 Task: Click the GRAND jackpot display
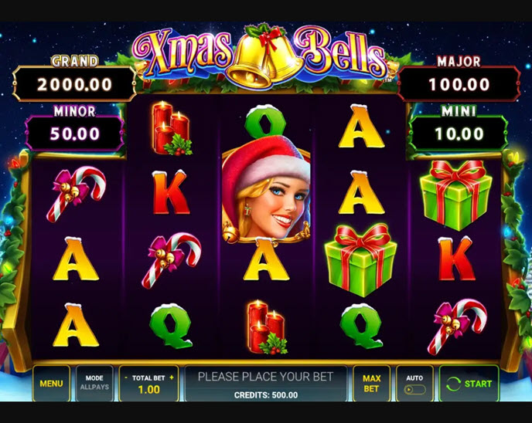(x=74, y=84)
